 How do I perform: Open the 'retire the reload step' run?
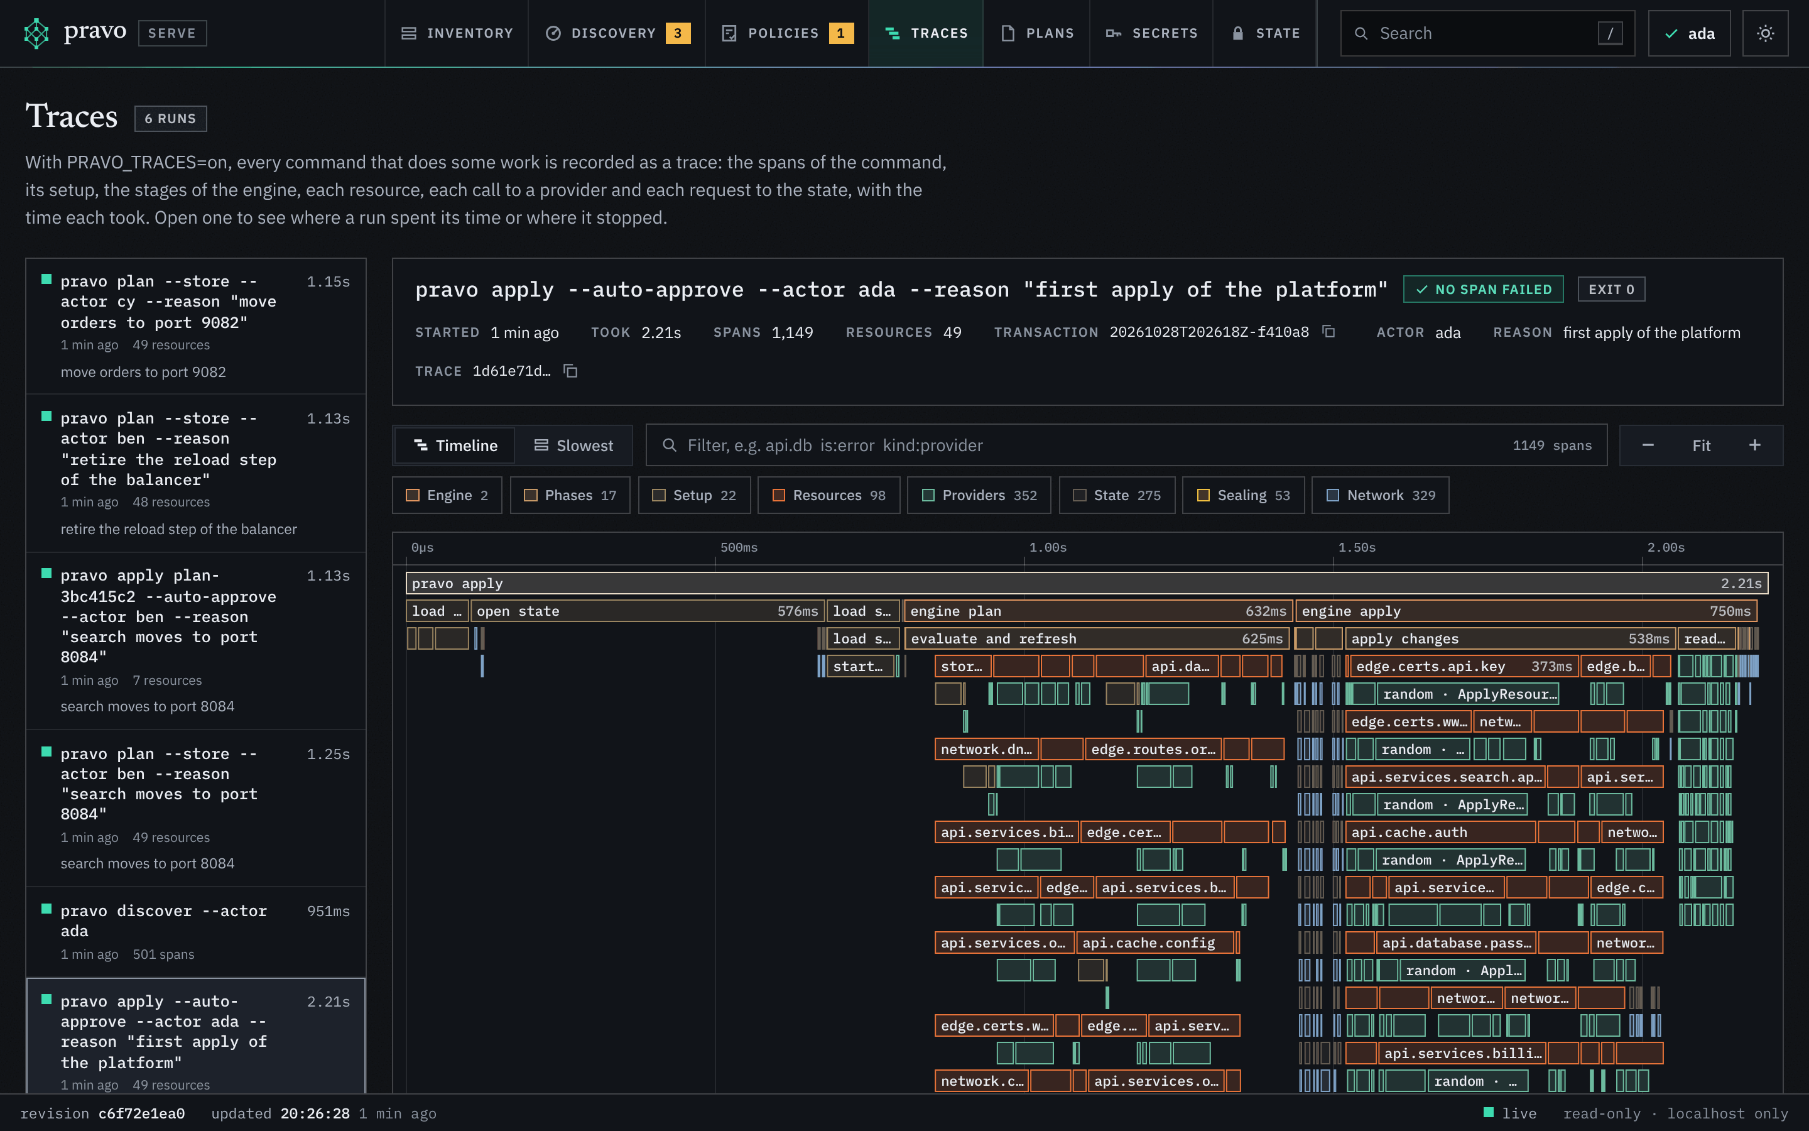196,474
